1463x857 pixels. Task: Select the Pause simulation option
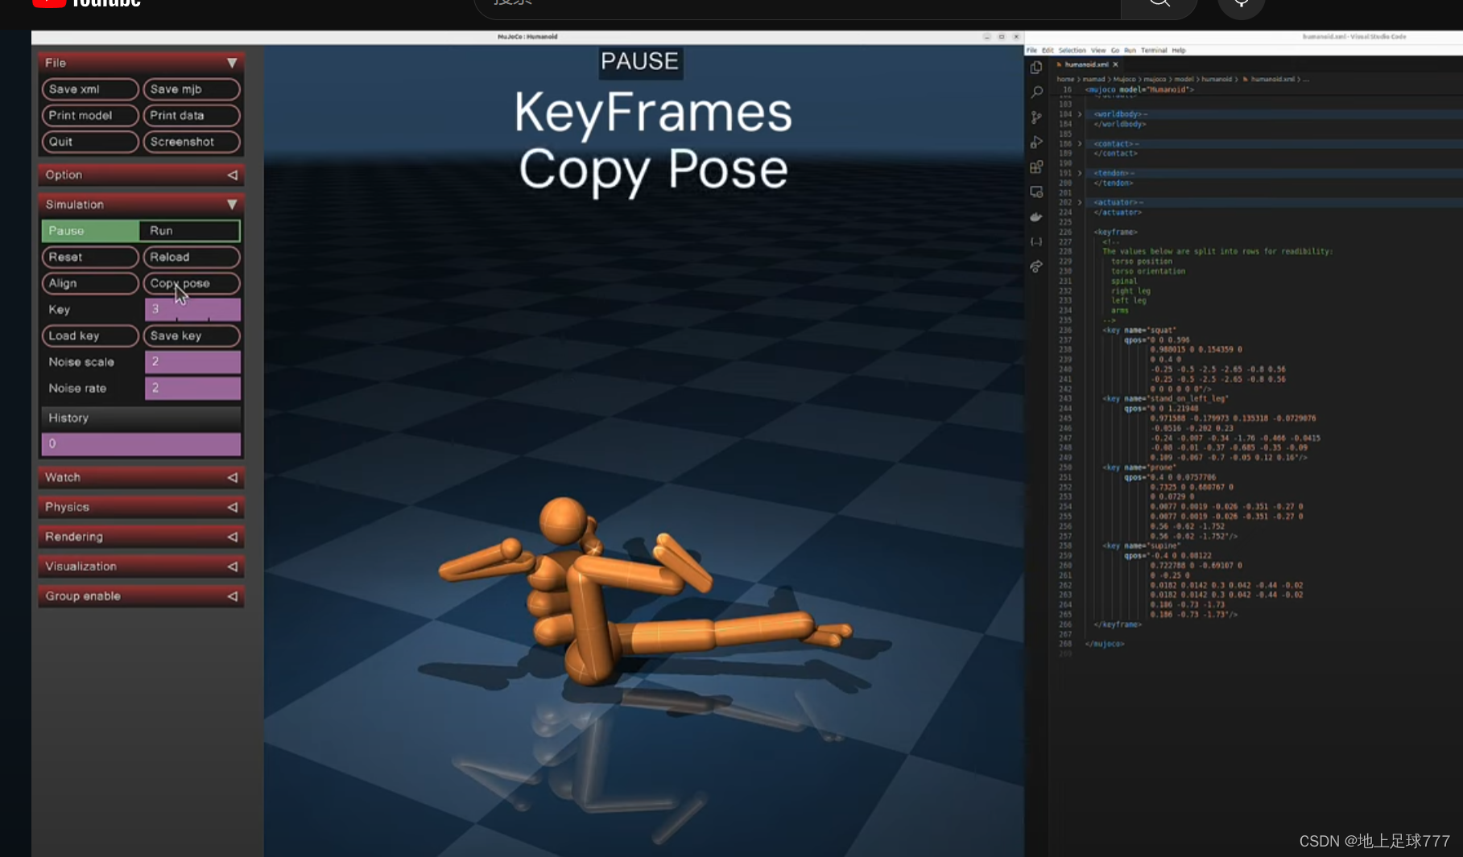(x=90, y=231)
